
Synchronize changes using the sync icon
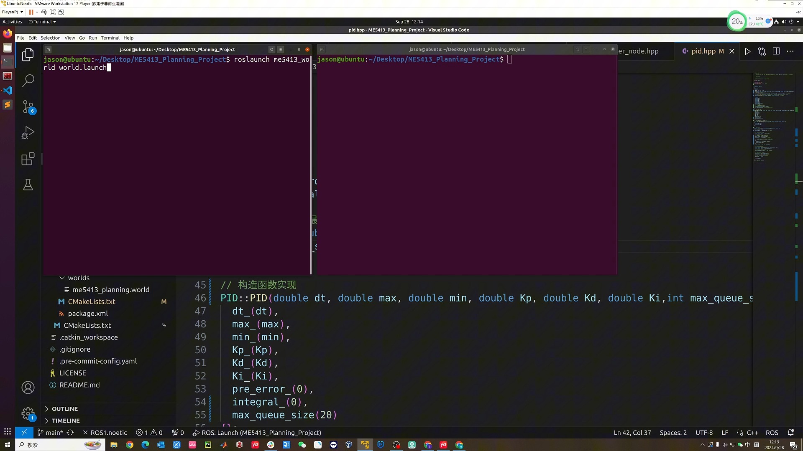70,433
